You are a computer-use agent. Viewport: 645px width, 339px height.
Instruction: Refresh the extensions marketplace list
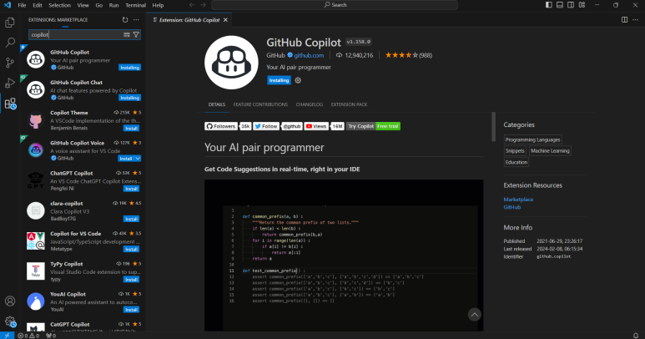125,20
